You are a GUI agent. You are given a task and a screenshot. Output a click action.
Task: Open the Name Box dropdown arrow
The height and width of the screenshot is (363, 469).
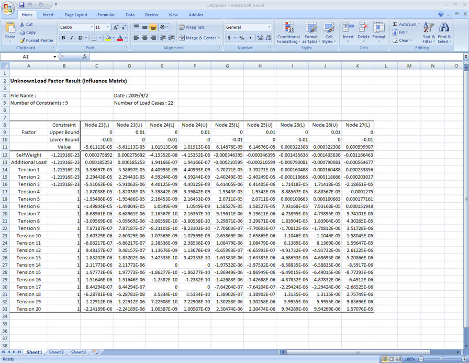[54, 57]
